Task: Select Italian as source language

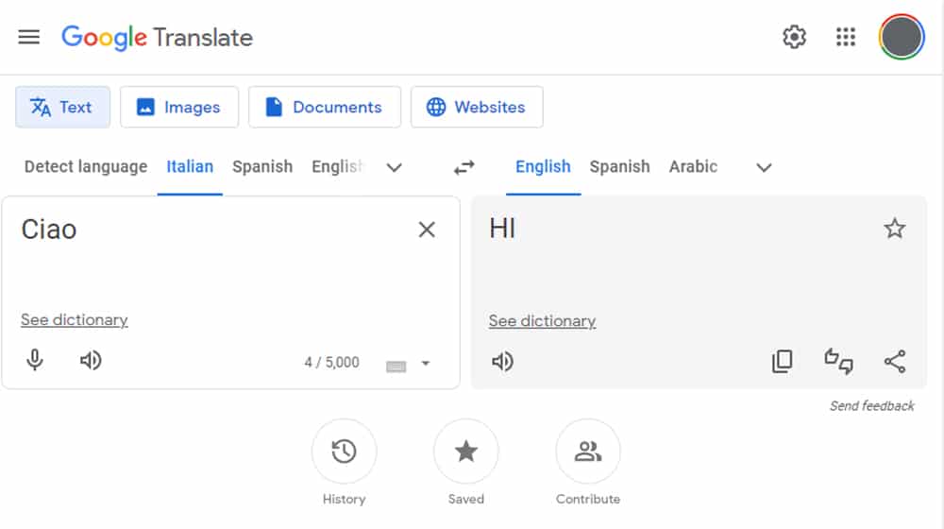Action: pos(190,167)
